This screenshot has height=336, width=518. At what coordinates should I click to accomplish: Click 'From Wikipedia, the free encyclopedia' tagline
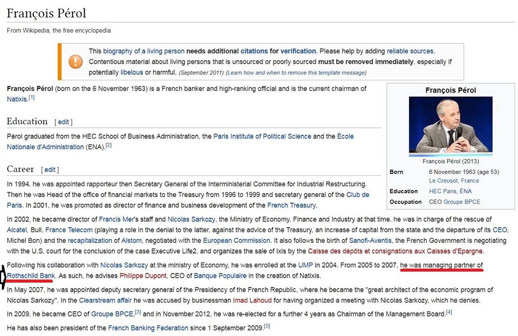point(59,30)
